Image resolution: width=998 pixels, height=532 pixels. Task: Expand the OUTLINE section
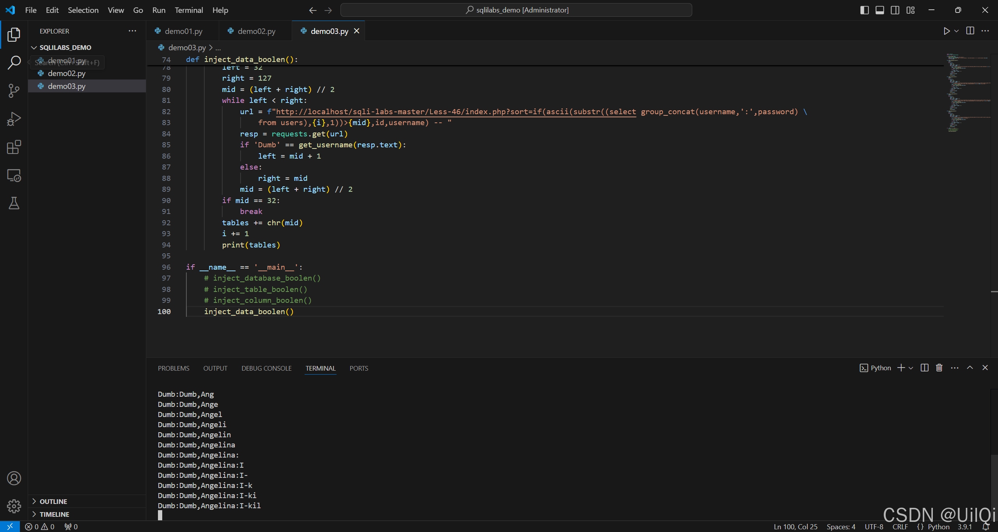click(53, 502)
